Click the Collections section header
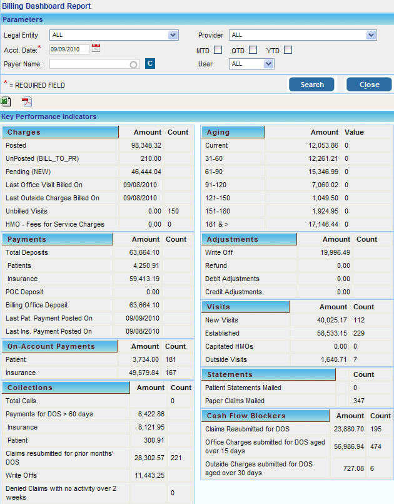Image resolution: width=394 pixels, height=504 pixels. (66, 388)
